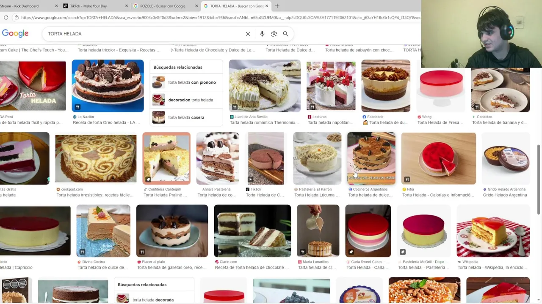Reload the page with the refresh icon
542x304 pixels.
[6, 17]
